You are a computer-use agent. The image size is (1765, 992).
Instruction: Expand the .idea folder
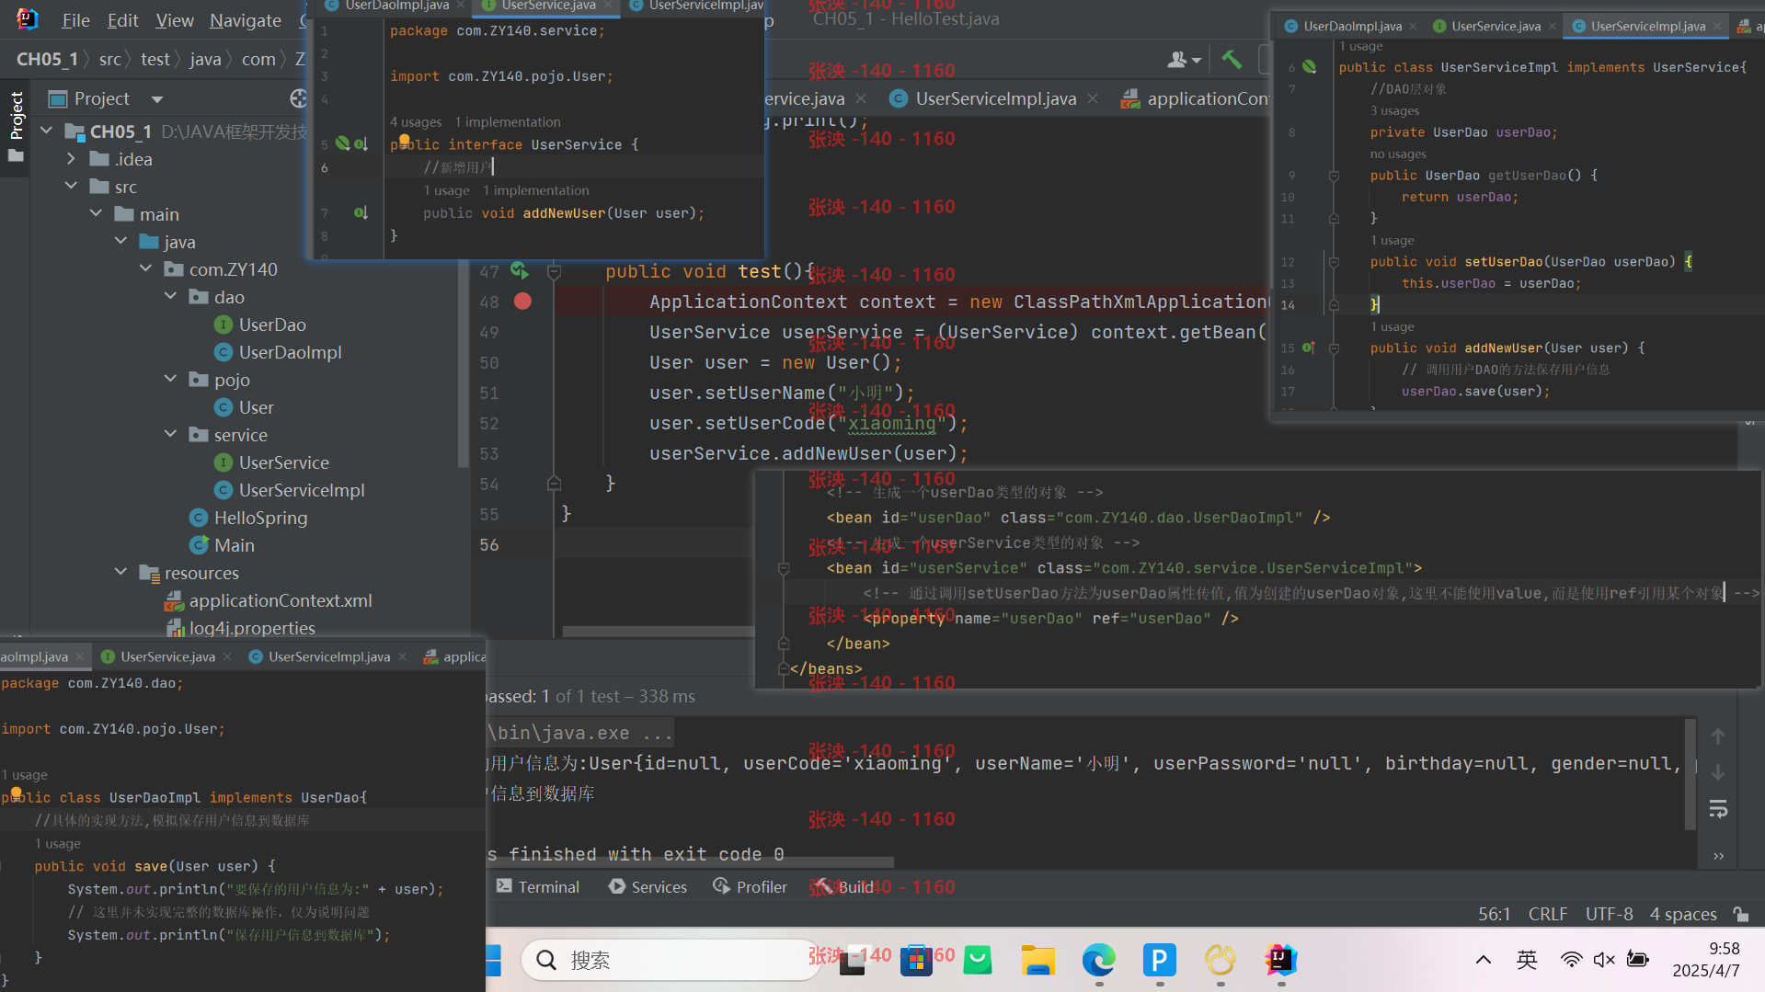point(72,159)
